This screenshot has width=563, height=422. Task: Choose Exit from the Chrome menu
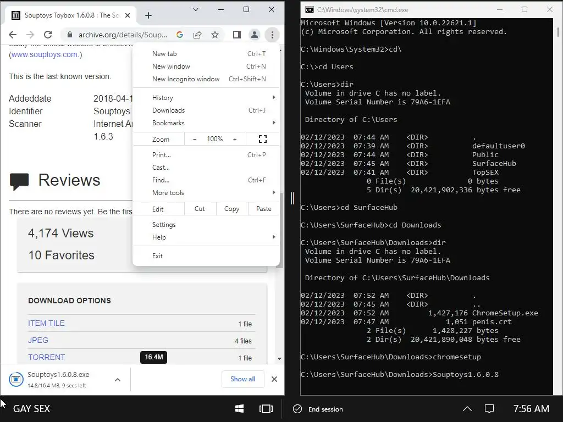tap(206, 256)
